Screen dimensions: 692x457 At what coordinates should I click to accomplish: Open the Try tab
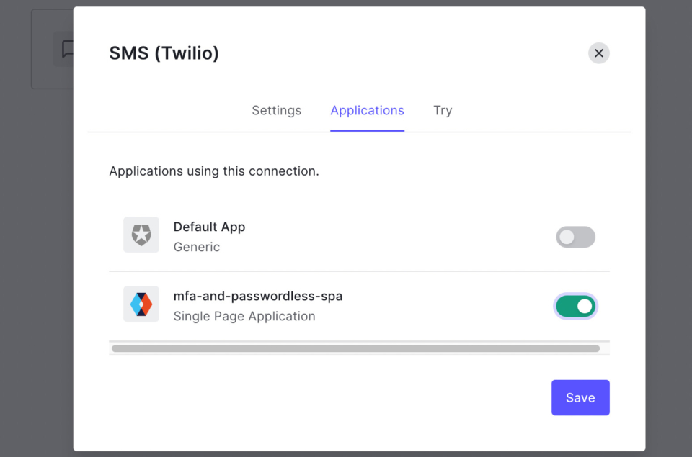[443, 110]
